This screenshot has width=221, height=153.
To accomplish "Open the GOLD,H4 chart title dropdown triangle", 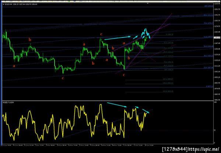I will pyautogui.click(x=3, y=4).
